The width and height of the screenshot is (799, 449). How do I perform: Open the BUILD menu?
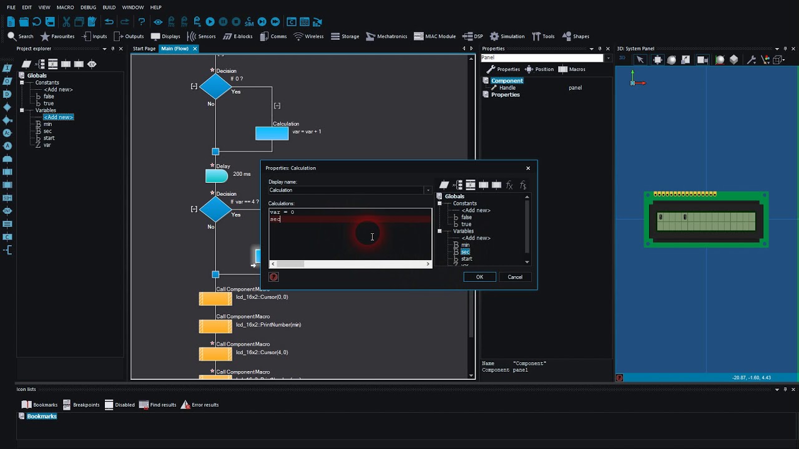(x=109, y=7)
